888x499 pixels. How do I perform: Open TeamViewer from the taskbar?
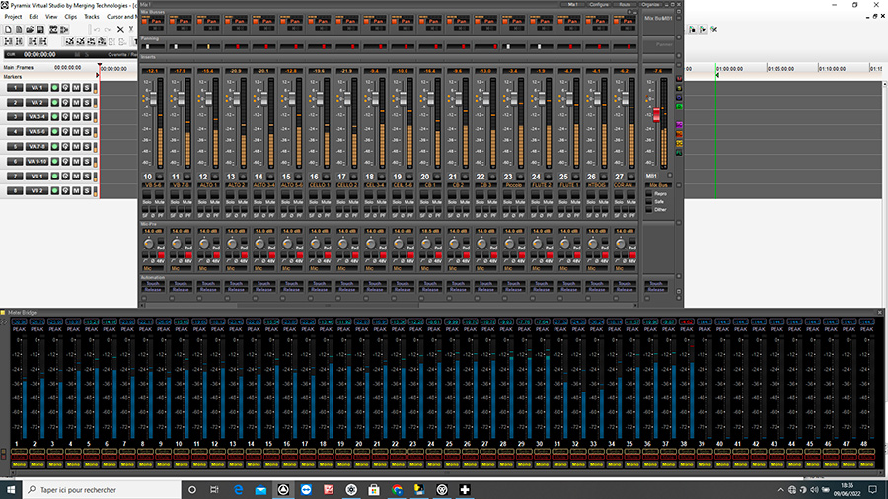[x=306, y=490]
